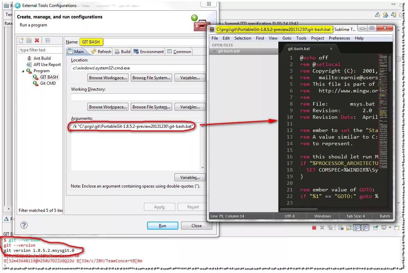This screenshot has height=273, width=408.
Task: Click Pin Console icon
Action: (x=375, y=228)
